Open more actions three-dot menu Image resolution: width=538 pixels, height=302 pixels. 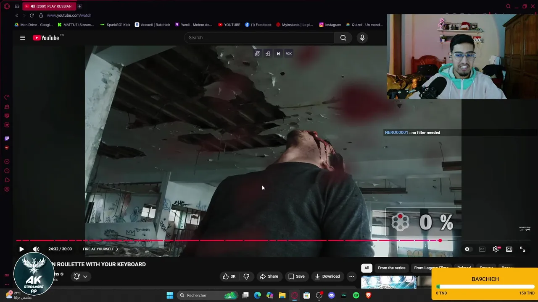[x=352, y=276]
